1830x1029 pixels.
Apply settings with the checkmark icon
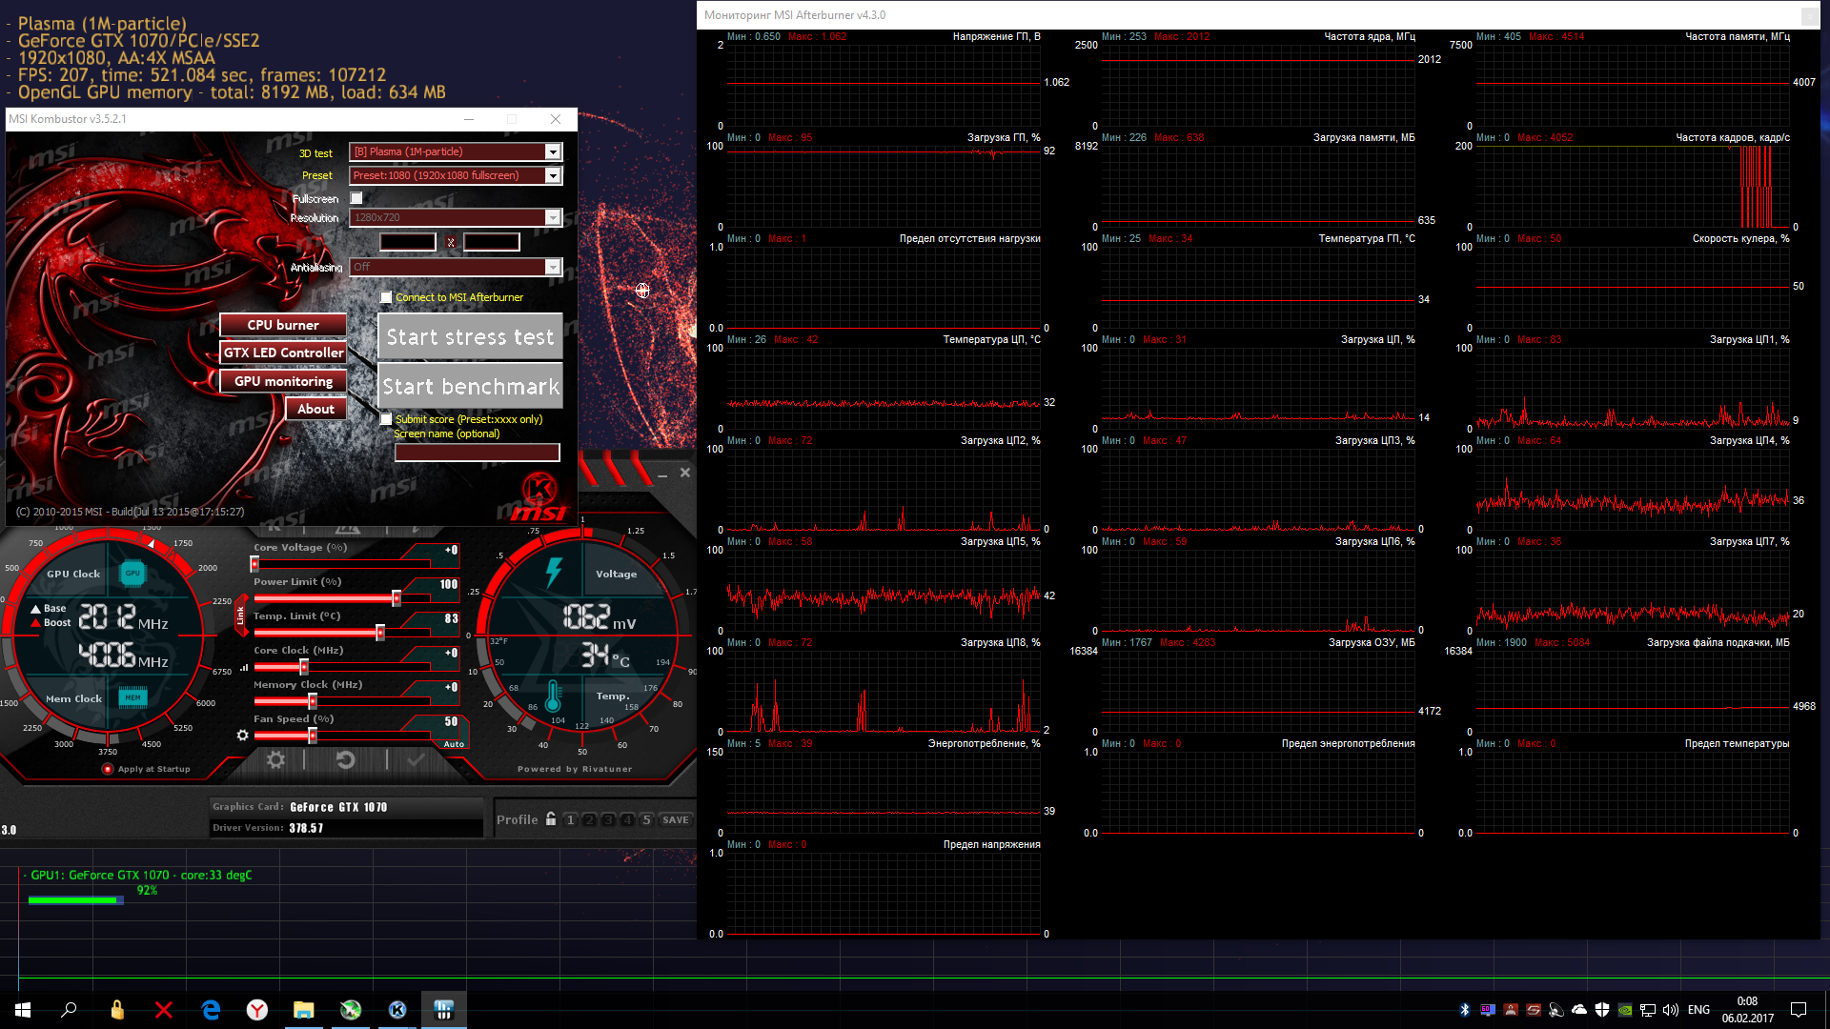pos(416,759)
